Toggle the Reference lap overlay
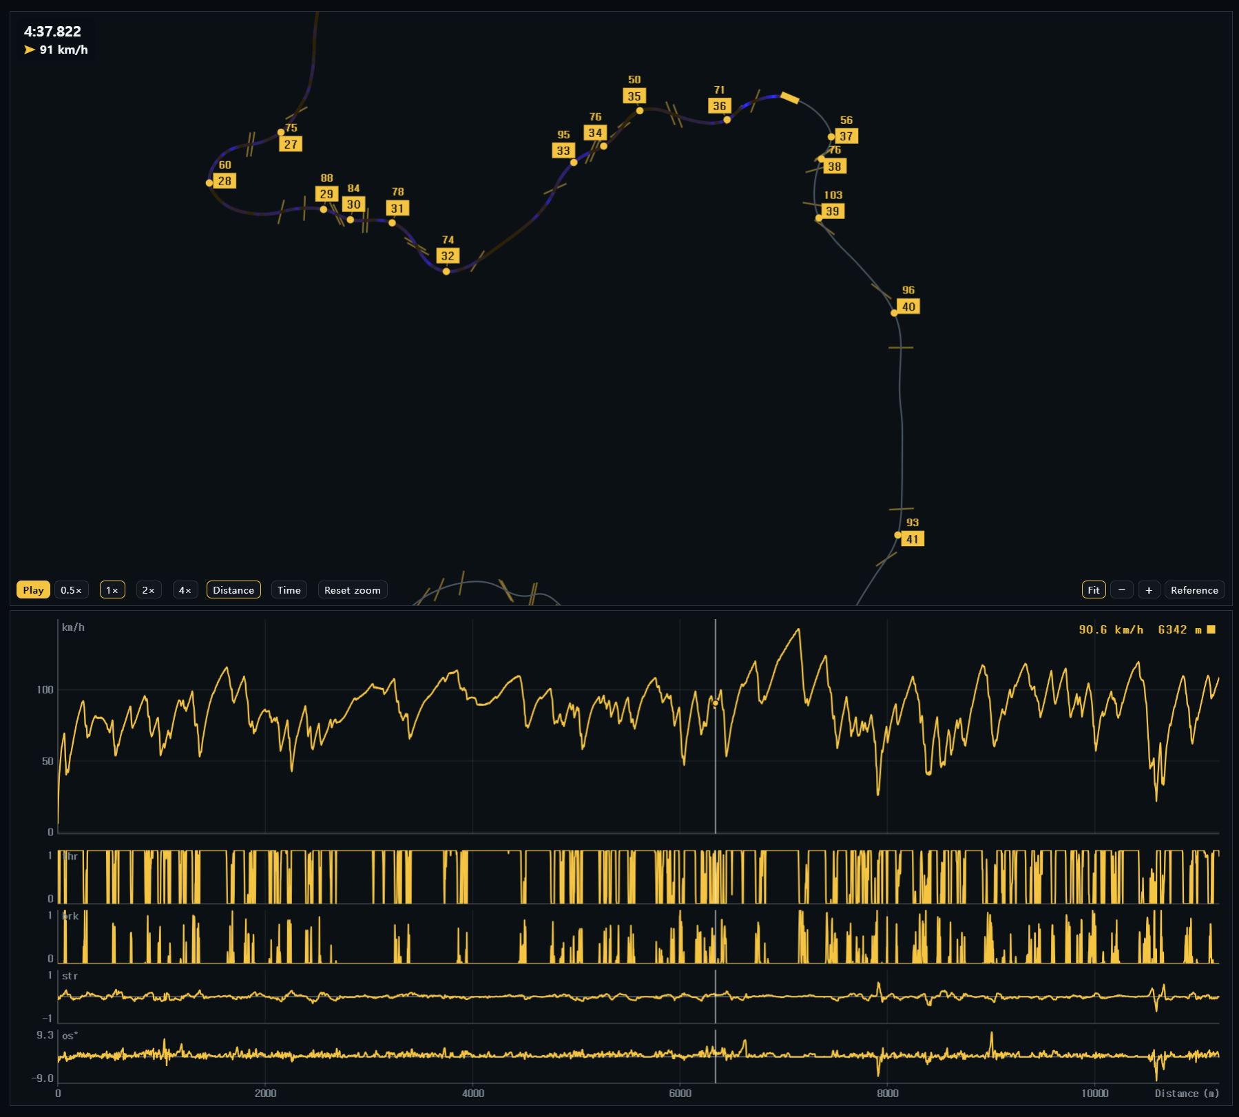Image resolution: width=1239 pixels, height=1117 pixels. (1194, 589)
